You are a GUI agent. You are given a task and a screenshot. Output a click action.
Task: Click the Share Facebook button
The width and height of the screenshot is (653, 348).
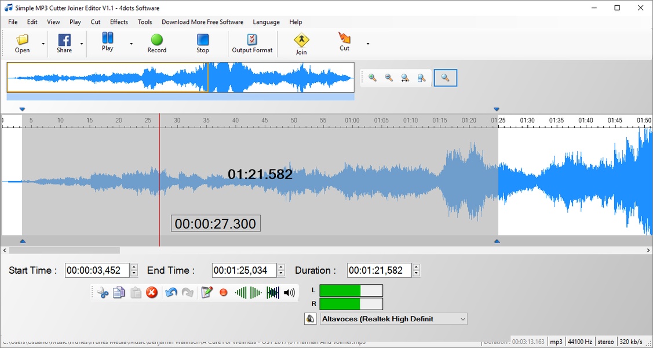(x=64, y=43)
